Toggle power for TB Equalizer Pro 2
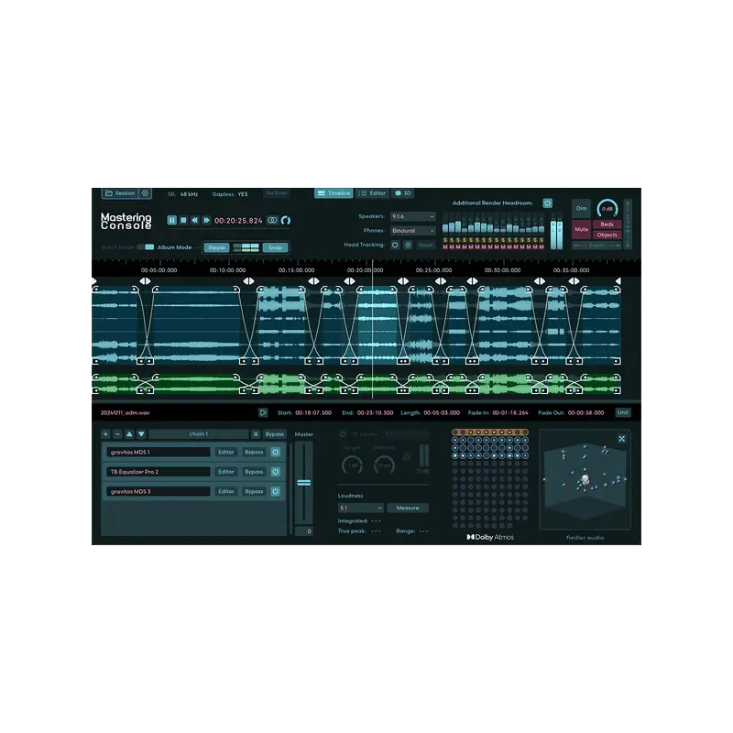This screenshot has width=733, height=733. pyautogui.click(x=276, y=472)
